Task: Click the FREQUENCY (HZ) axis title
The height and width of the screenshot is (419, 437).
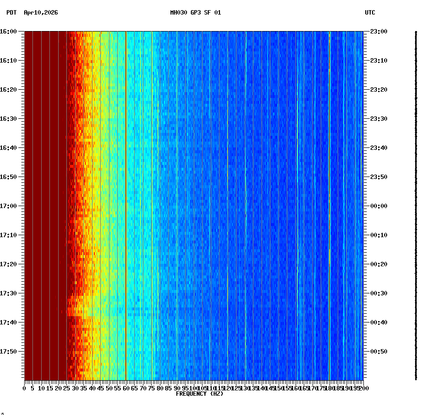Action: point(200,394)
